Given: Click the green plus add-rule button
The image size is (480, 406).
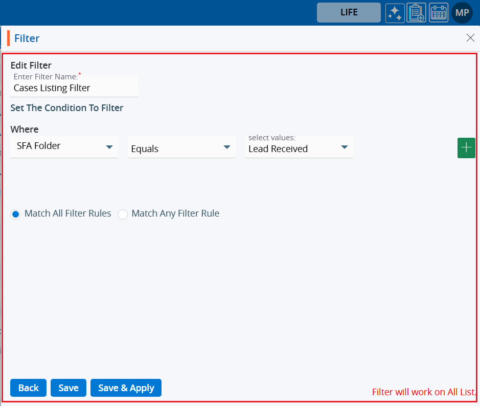Looking at the screenshot, I should [x=466, y=147].
